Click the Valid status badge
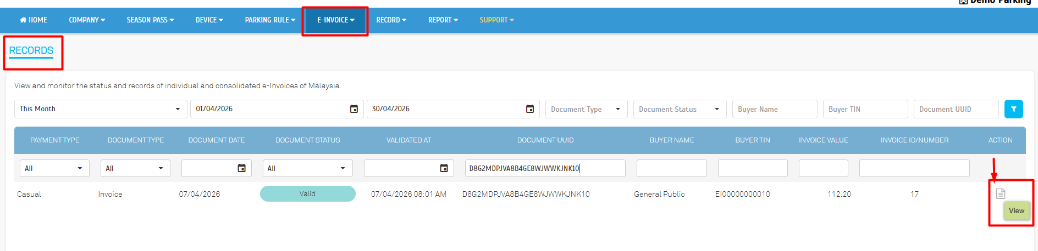 coord(307,194)
